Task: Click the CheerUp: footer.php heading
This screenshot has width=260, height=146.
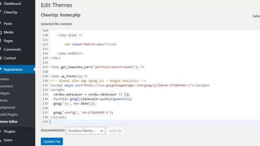Action: [61, 15]
